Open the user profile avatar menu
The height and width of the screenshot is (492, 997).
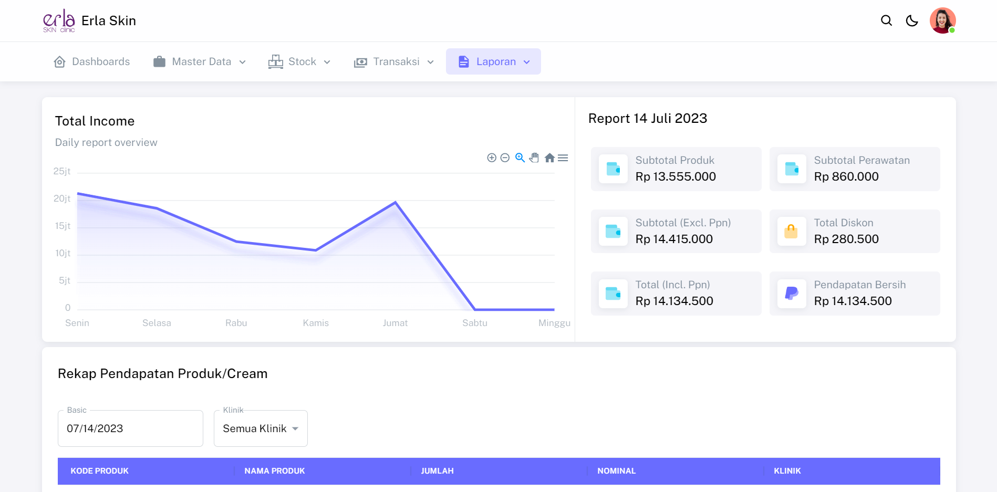pyautogui.click(x=942, y=20)
